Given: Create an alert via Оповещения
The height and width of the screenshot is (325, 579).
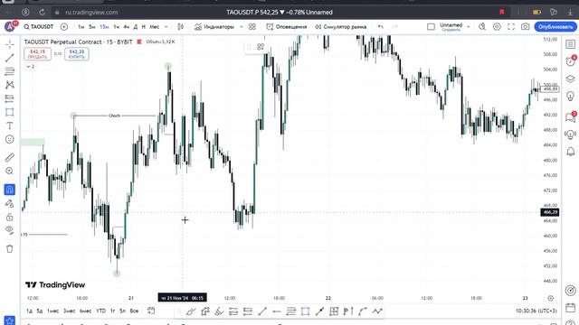Looking at the screenshot, I should [x=287, y=26].
